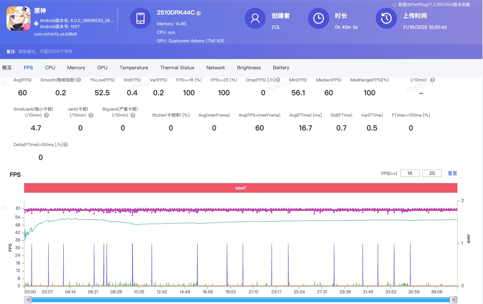The image size is (483, 304).
Task: Open the Battery tab
Action: click(x=281, y=68)
